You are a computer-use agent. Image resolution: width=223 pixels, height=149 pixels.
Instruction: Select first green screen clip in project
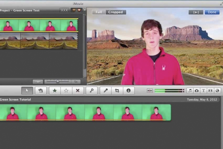[9, 25]
